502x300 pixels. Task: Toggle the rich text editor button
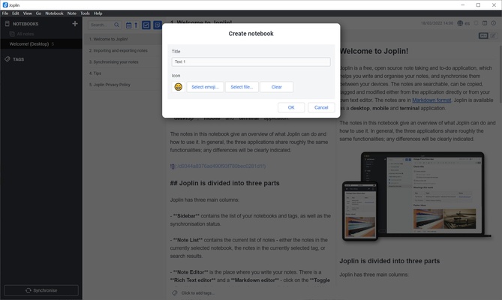493,35
